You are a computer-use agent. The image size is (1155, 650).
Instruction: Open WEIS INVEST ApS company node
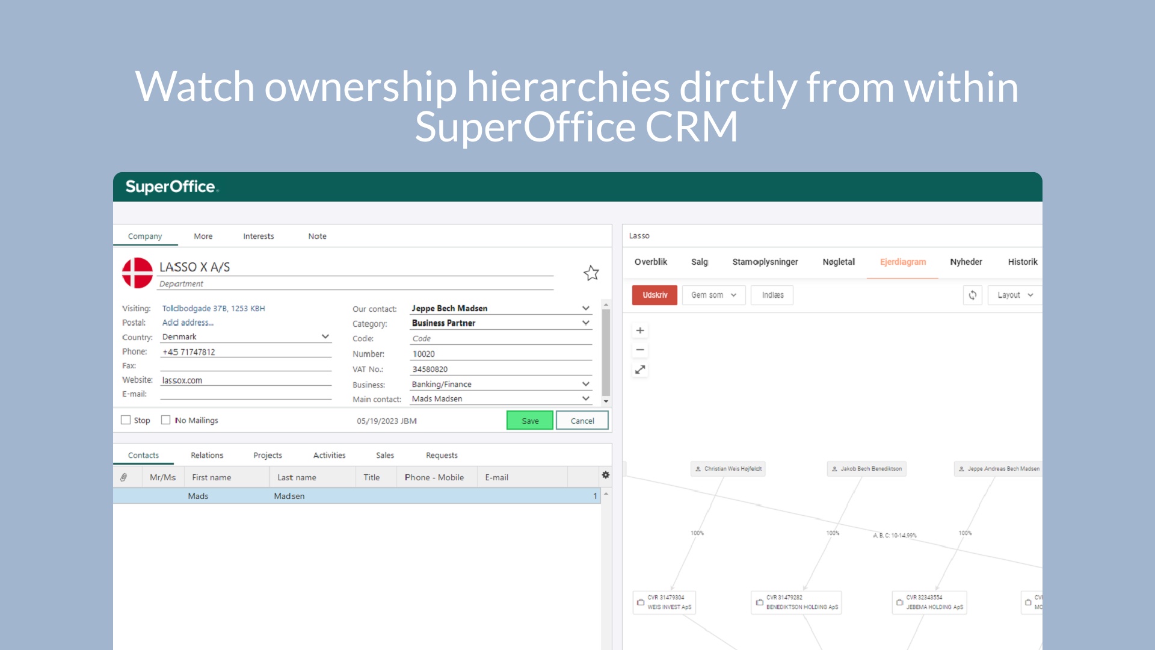coord(664,602)
